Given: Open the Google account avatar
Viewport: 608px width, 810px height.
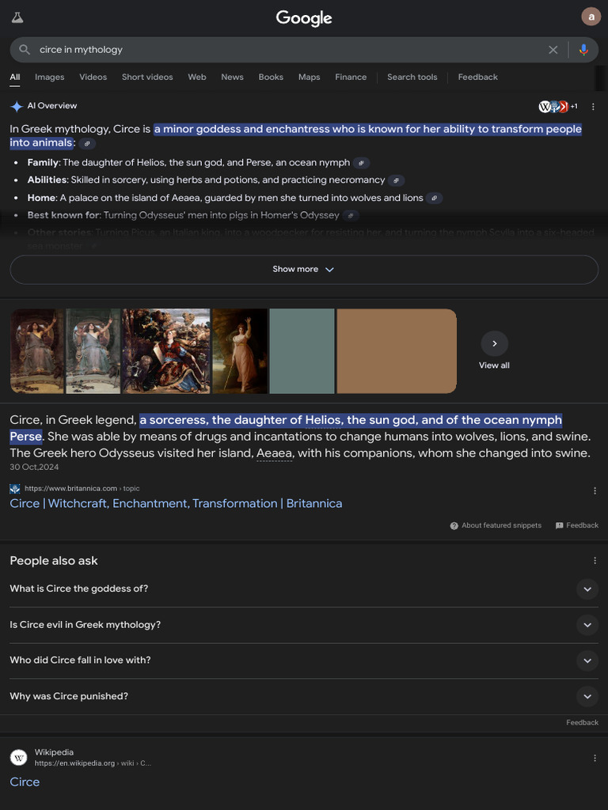Looking at the screenshot, I should pos(591,17).
